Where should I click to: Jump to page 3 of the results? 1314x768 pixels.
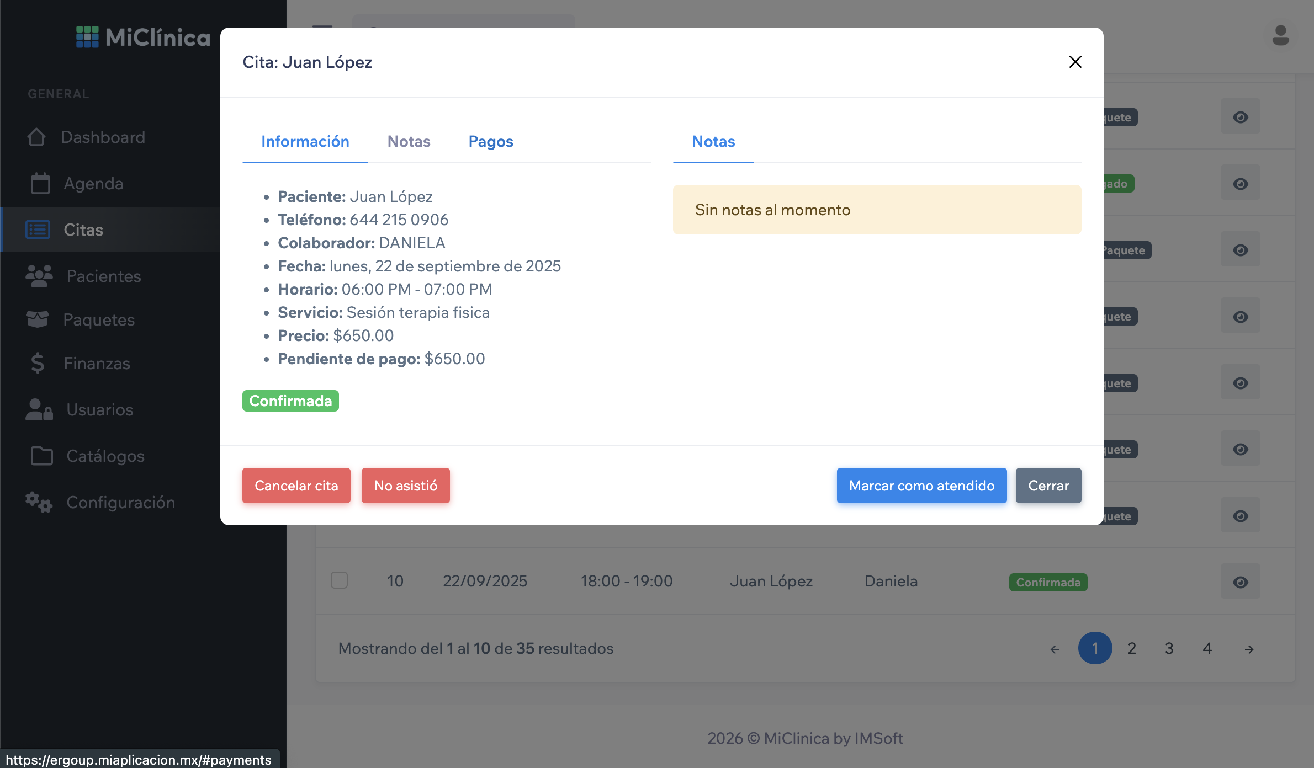[x=1169, y=648]
